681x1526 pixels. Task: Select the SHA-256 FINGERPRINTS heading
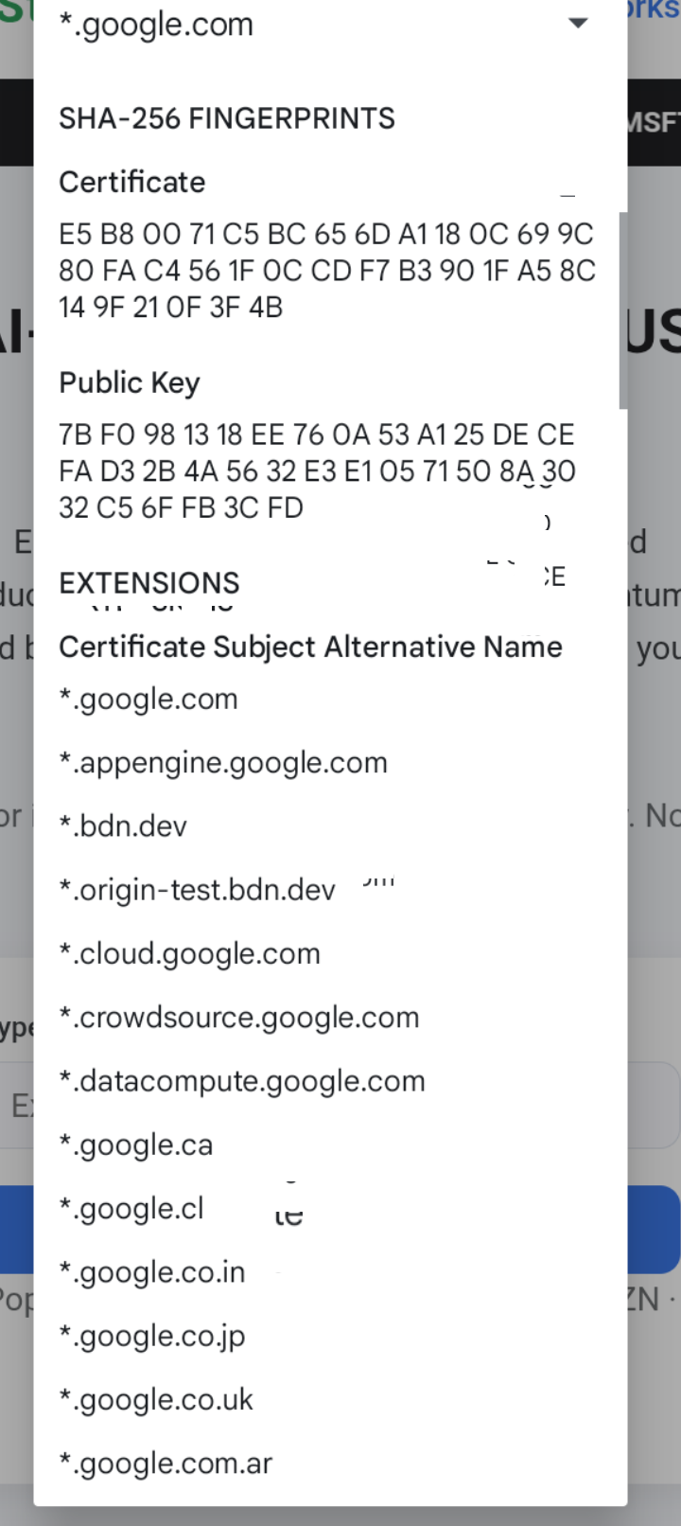227,118
